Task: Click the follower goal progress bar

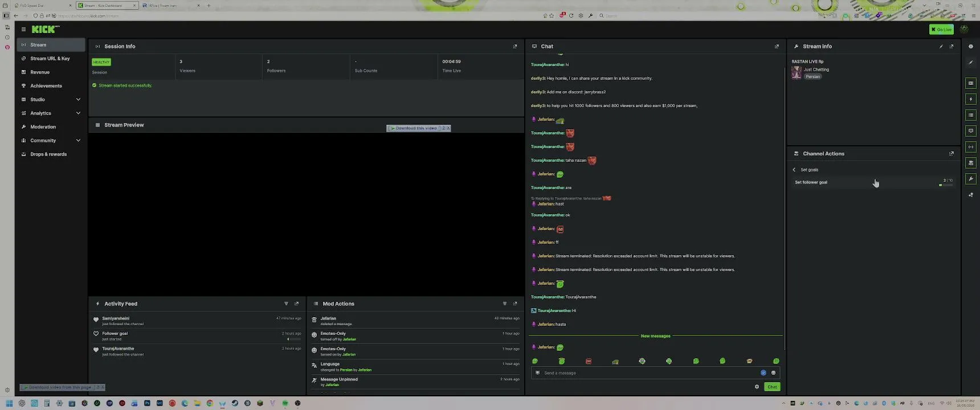Action: pos(946,185)
